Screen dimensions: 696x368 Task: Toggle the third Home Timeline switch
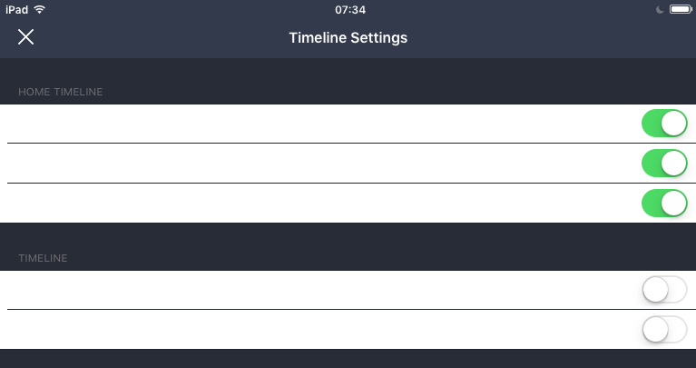(x=663, y=204)
